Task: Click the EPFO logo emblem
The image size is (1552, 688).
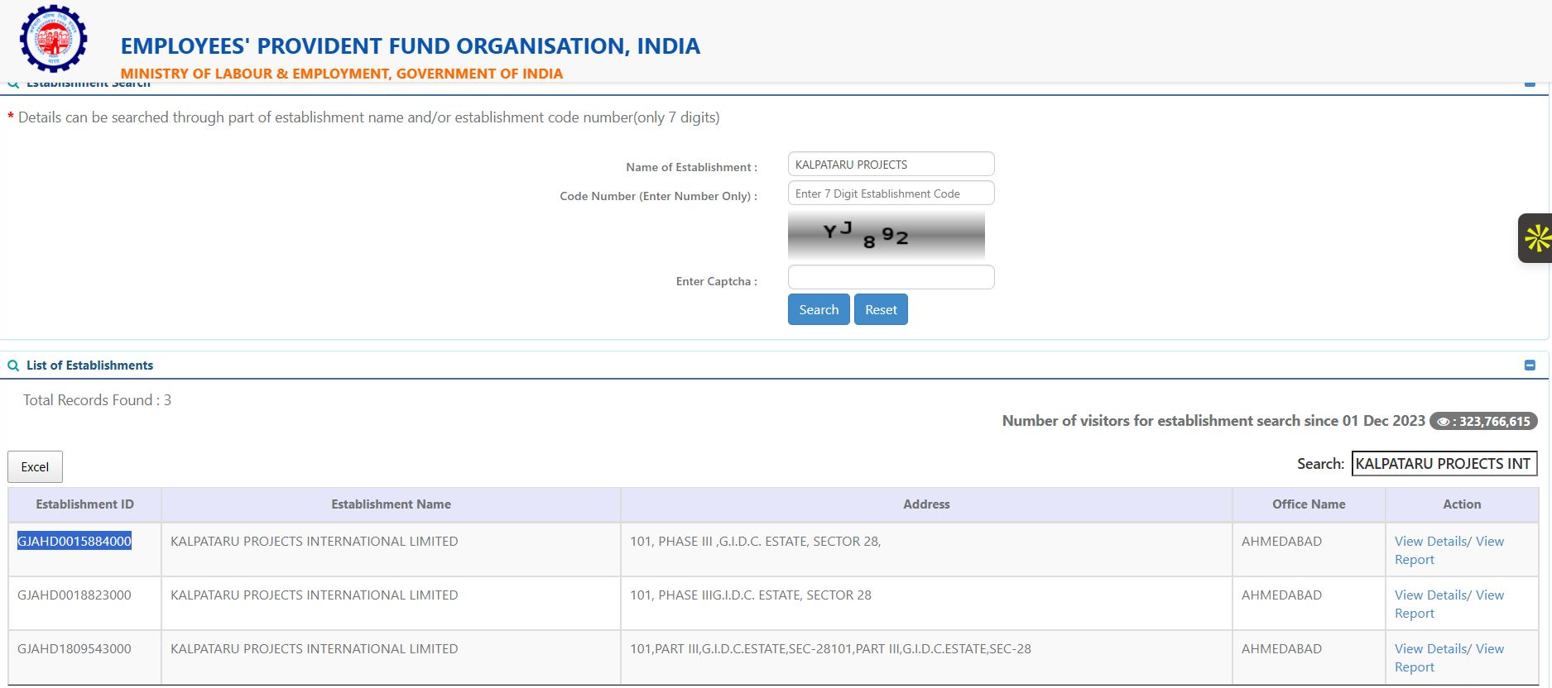Action: (53, 39)
